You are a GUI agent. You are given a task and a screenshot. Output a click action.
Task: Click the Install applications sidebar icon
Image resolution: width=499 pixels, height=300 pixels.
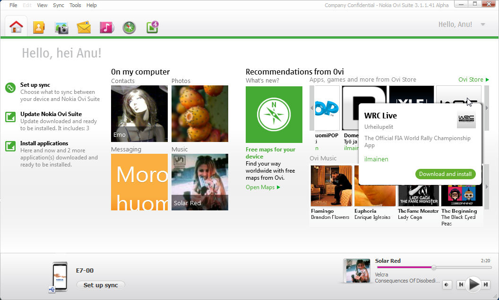(x=10, y=146)
